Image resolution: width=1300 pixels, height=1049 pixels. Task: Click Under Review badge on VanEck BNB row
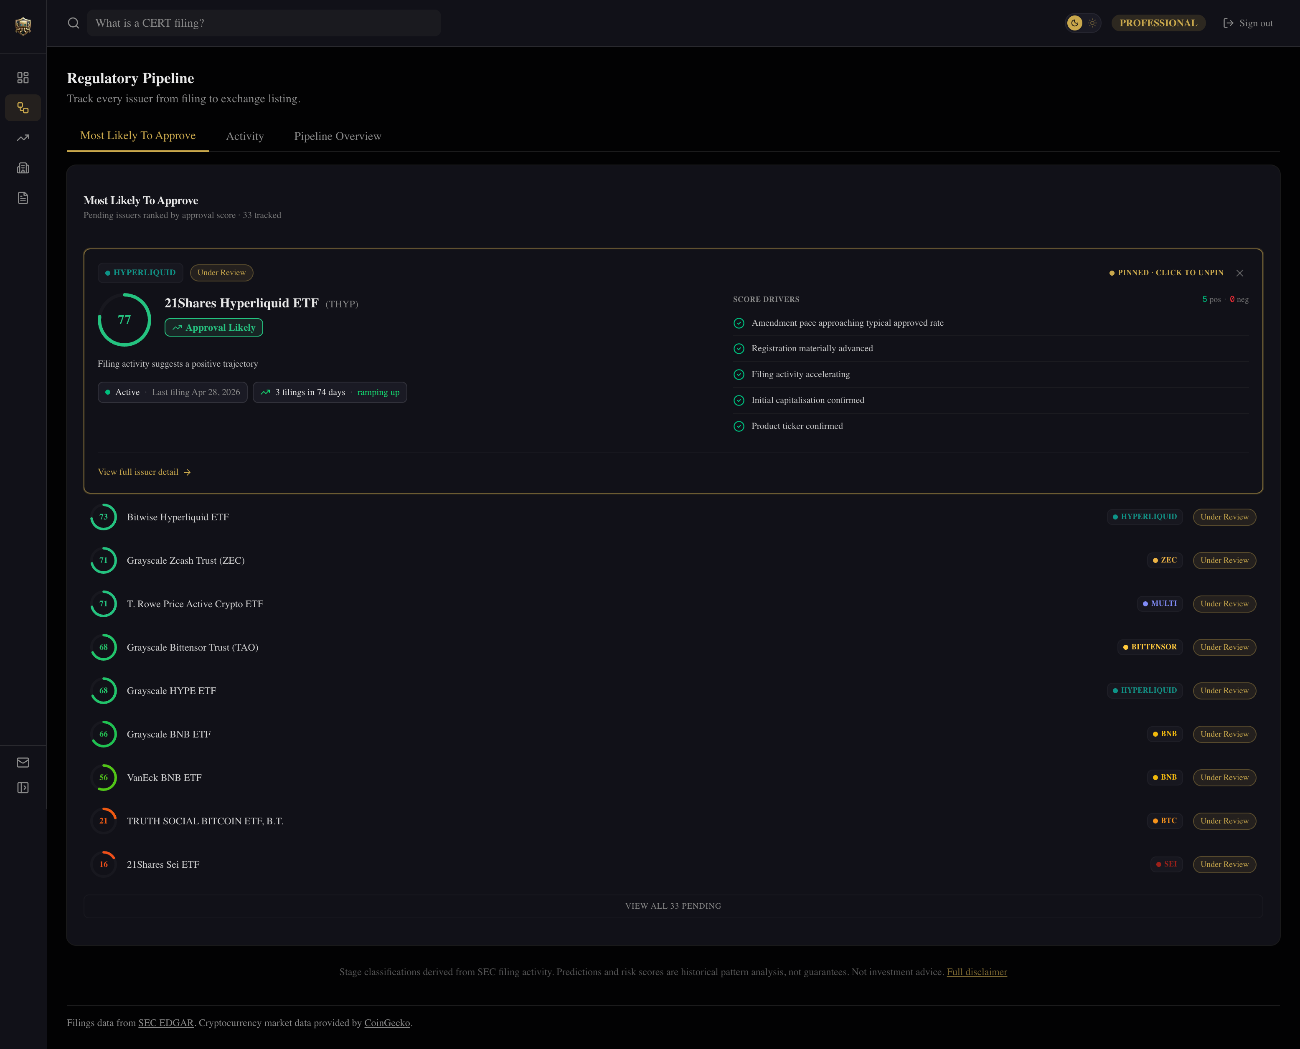(x=1224, y=778)
